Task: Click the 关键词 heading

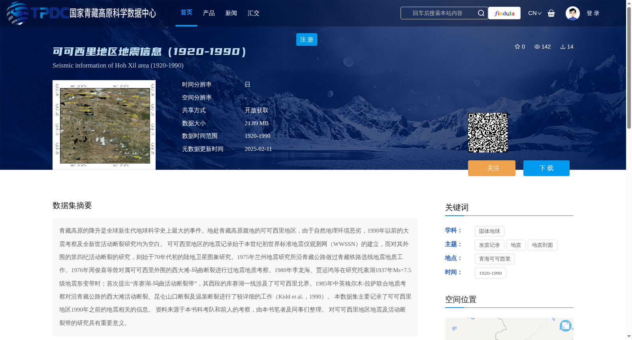Action: [457, 207]
